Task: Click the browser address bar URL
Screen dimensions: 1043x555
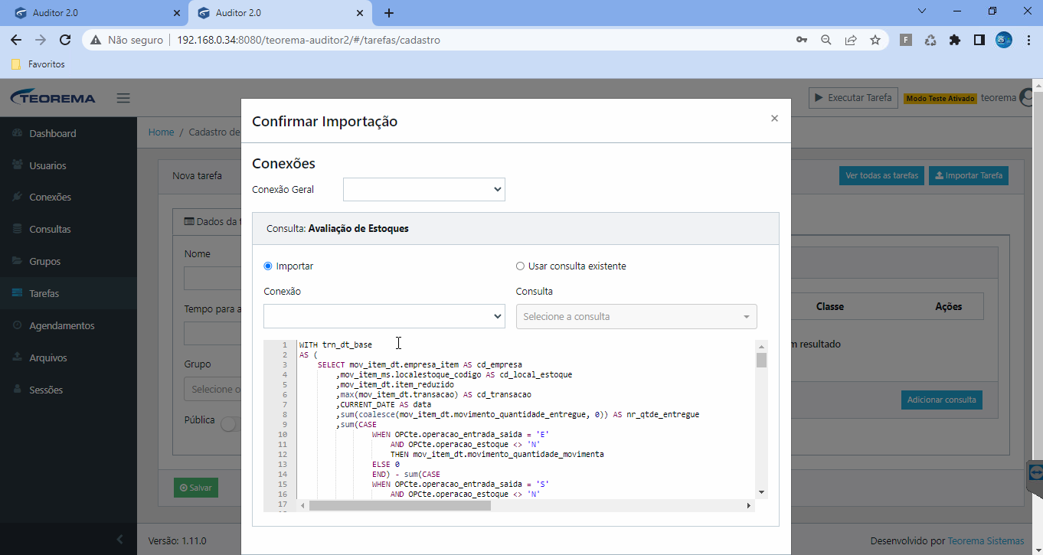Action: pos(308,40)
